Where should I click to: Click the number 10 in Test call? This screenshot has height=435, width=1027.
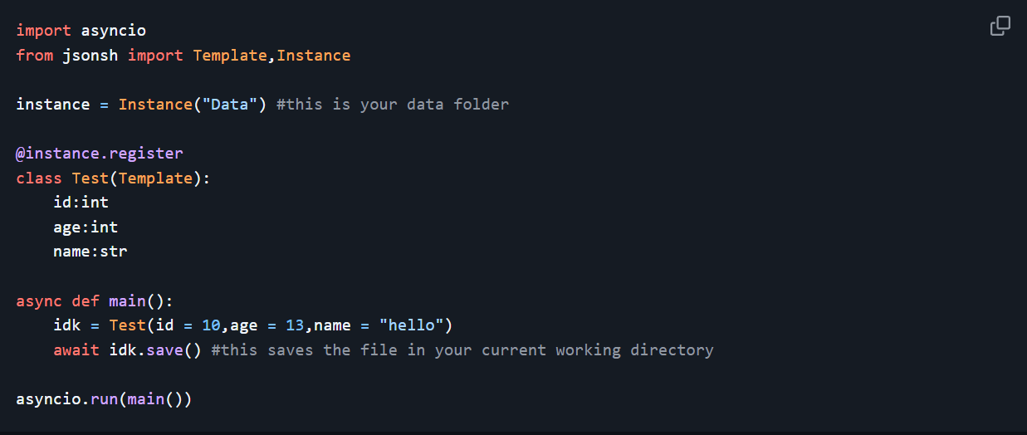211,325
